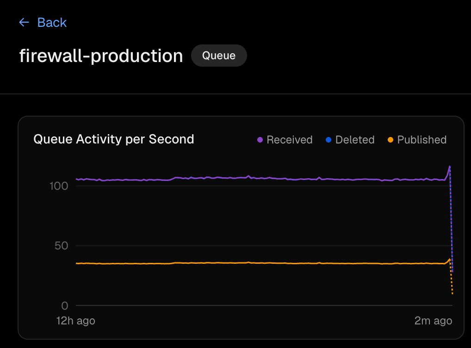Go back via the Back link
This screenshot has height=348, width=471.
coord(43,22)
